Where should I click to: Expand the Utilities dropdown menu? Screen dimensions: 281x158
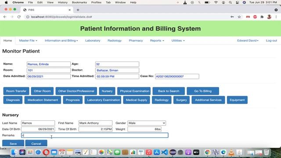pyautogui.click(x=178, y=41)
